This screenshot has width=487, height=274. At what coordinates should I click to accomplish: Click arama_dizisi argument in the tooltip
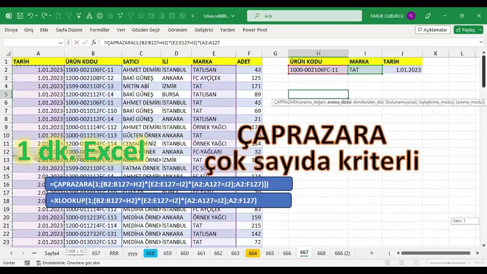pyautogui.click(x=339, y=102)
